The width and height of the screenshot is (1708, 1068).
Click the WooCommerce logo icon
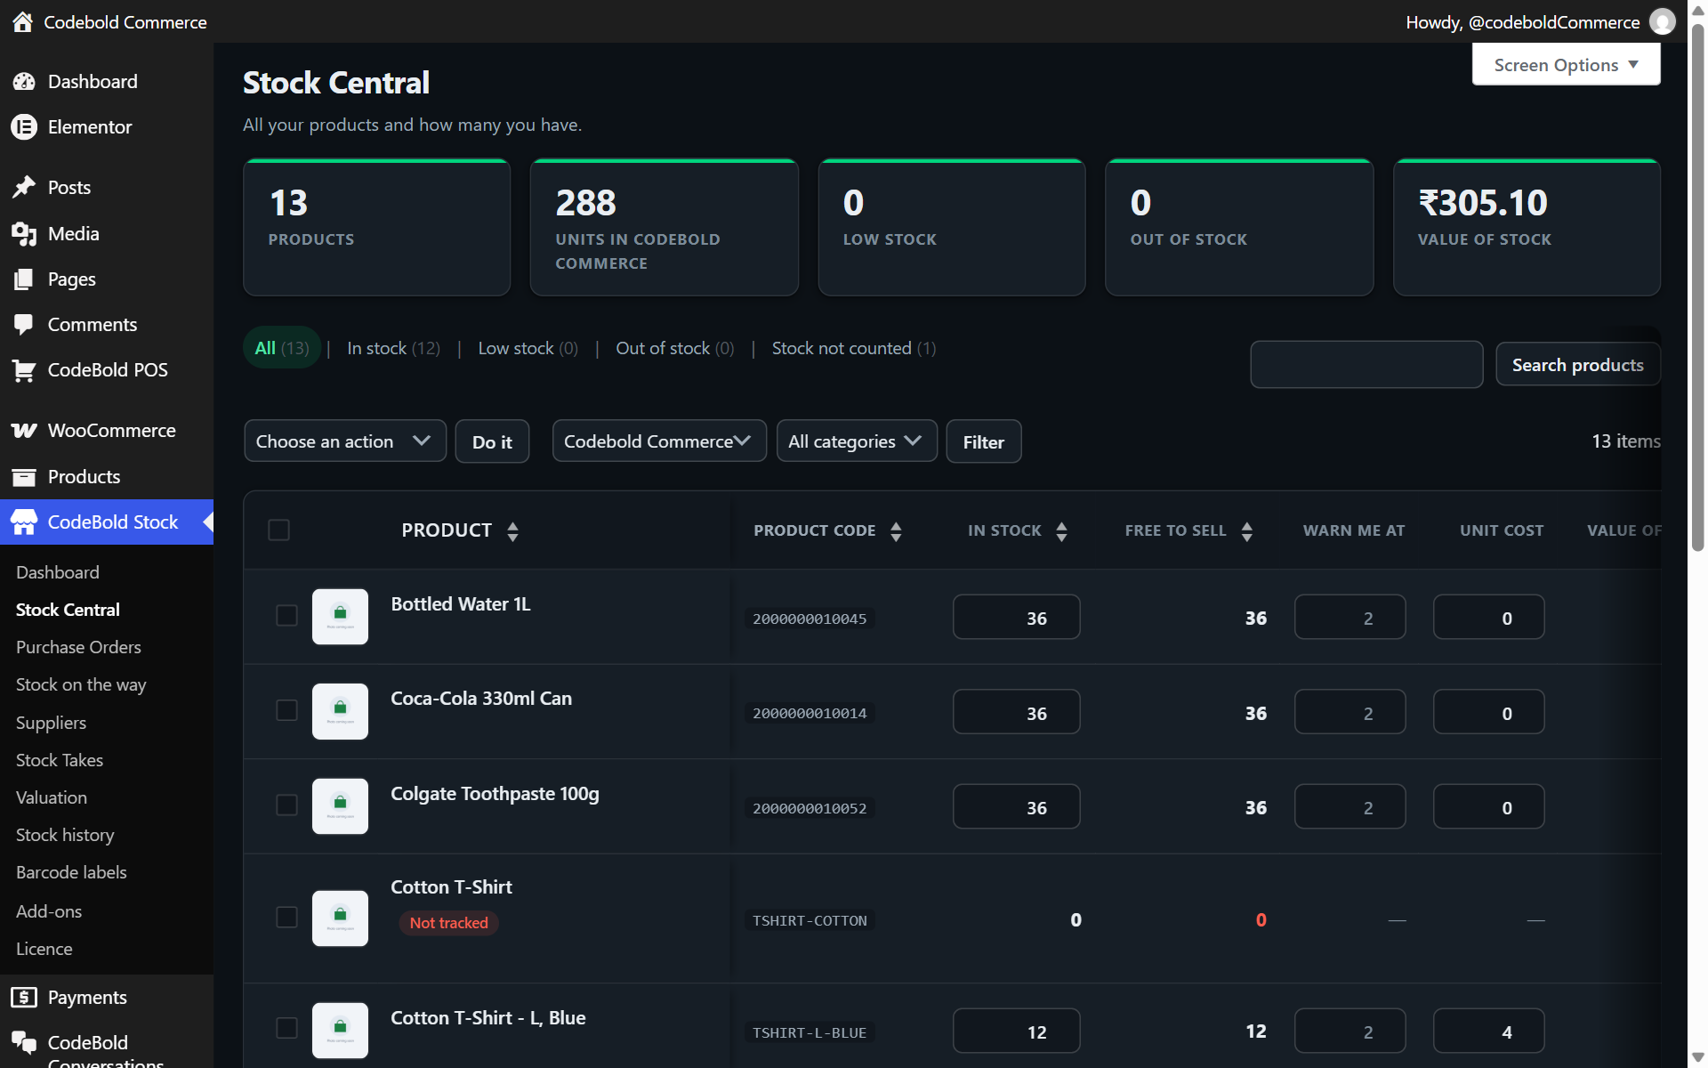click(x=24, y=430)
